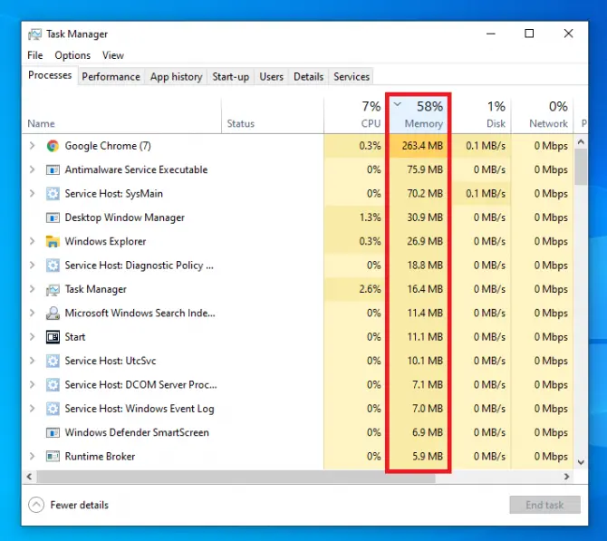607x541 pixels.
Task: Expand Service Host: DCOM Server Process row
Action: pos(32,384)
